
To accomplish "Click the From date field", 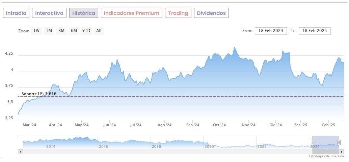I will click(x=271, y=31).
